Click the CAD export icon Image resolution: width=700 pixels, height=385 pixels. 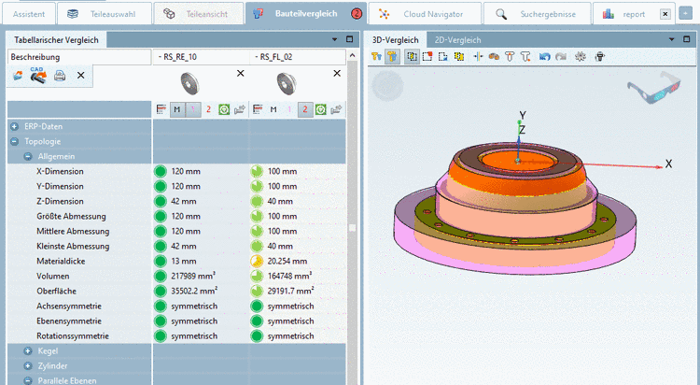pos(38,75)
